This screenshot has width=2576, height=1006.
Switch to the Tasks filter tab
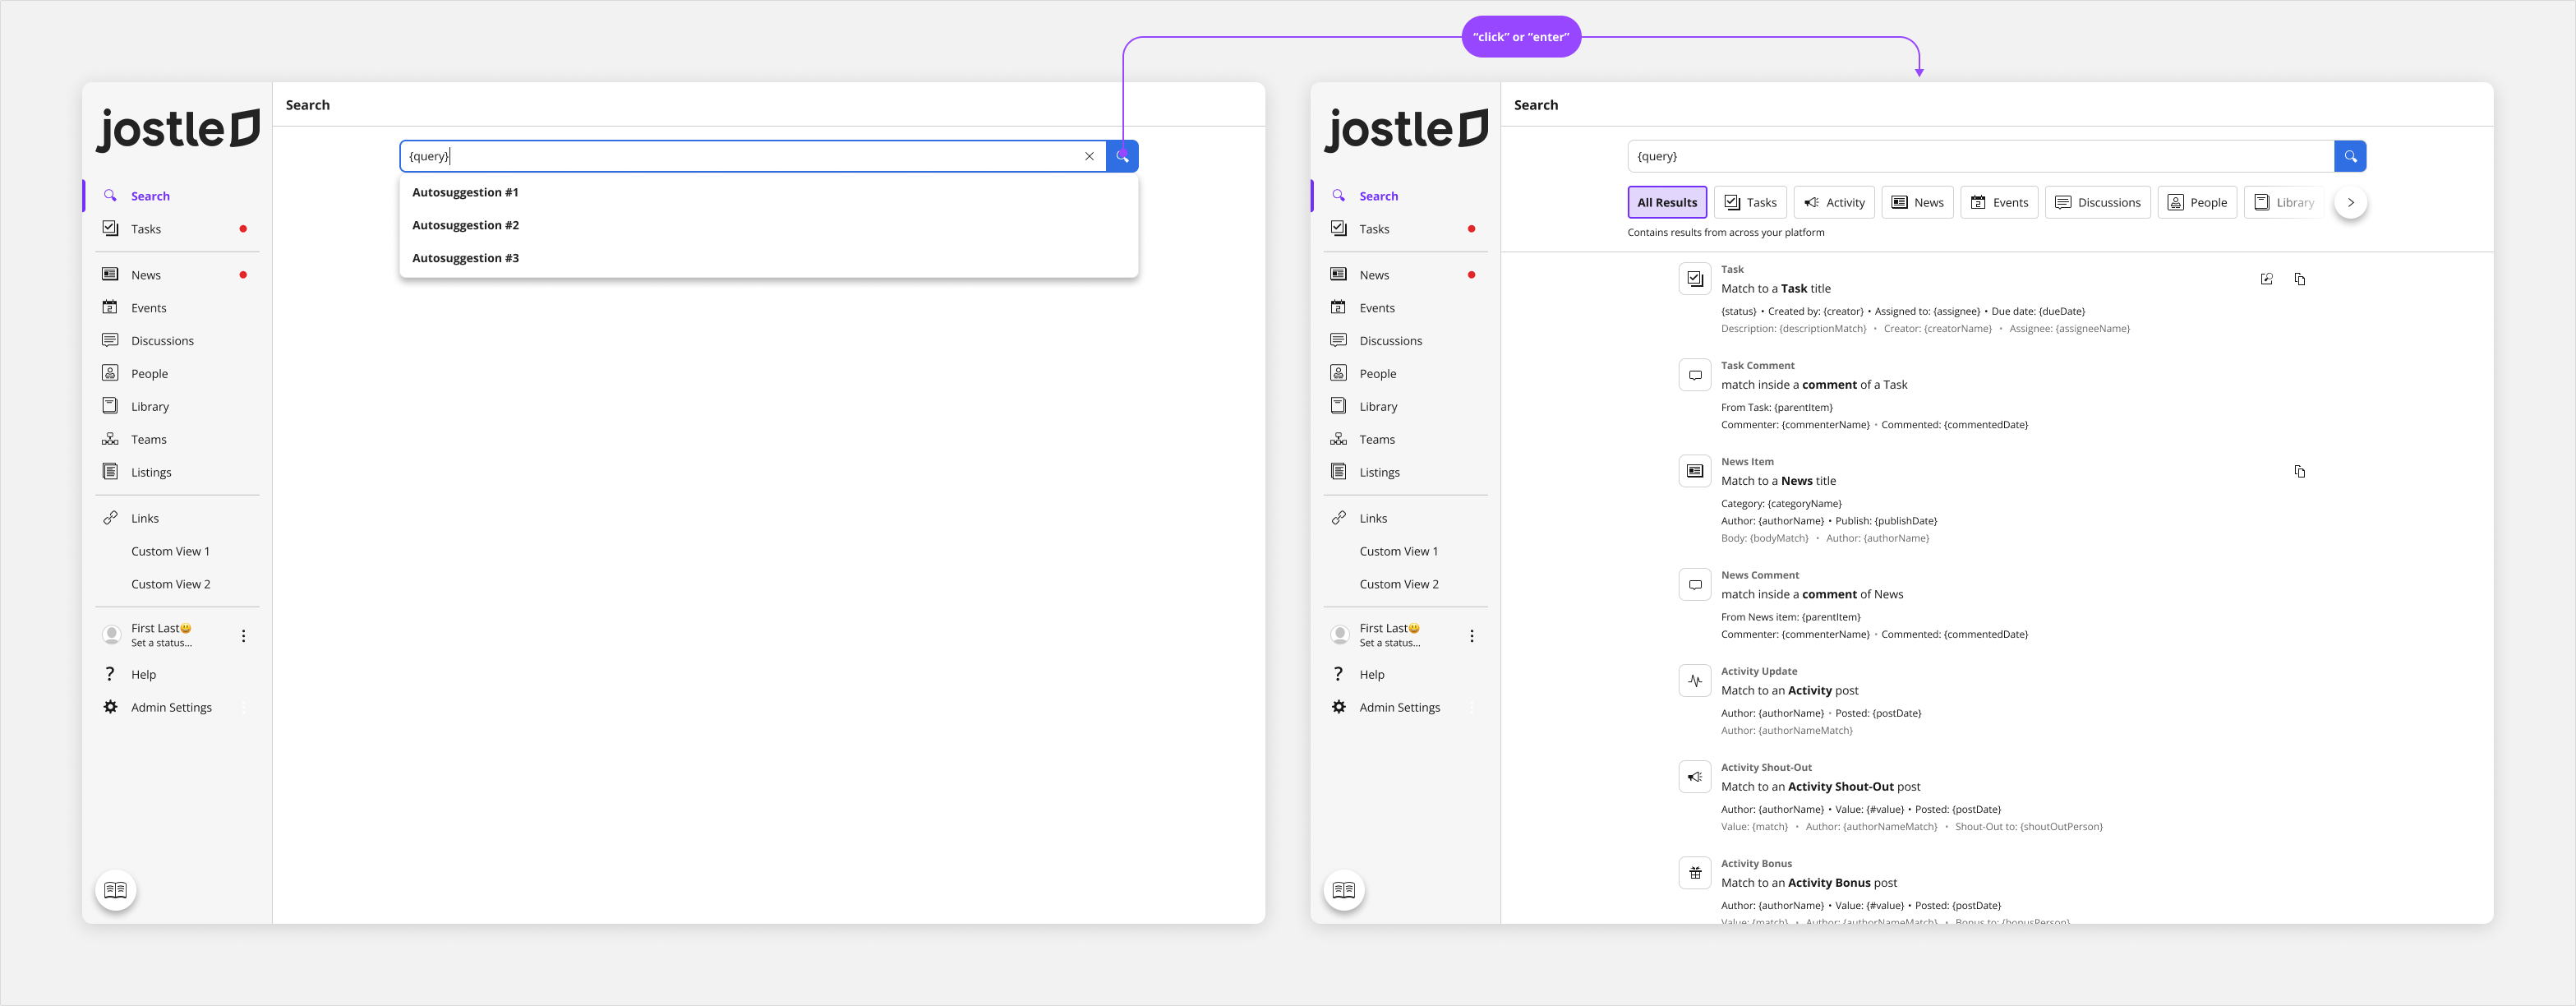pyautogui.click(x=1750, y=202)
